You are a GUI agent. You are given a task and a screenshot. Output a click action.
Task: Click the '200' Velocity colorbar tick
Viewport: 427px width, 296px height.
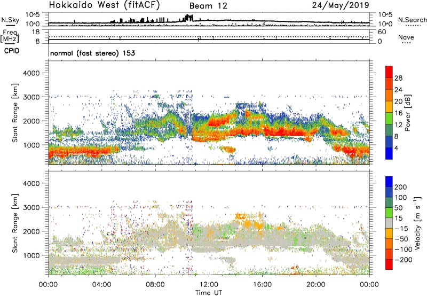401,187
